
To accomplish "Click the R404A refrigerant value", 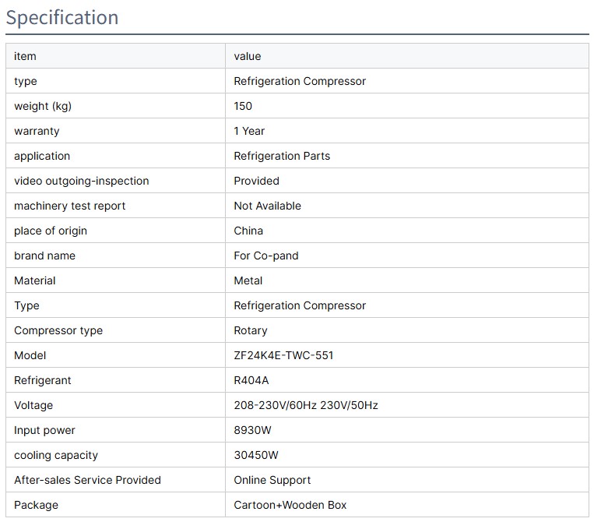I will [x=251, y=380].
